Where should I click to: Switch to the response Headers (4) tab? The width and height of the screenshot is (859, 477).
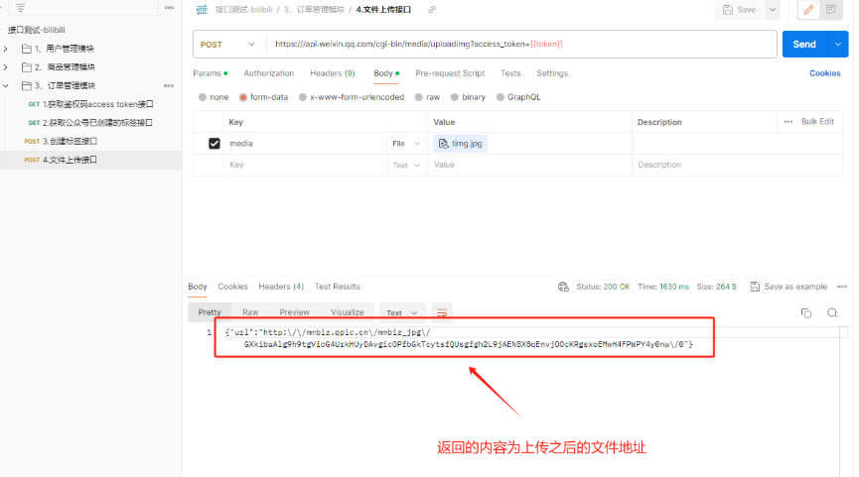click(x=281, y=287)
